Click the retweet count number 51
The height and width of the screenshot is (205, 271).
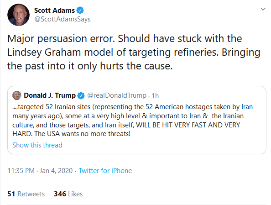[11, 194]
